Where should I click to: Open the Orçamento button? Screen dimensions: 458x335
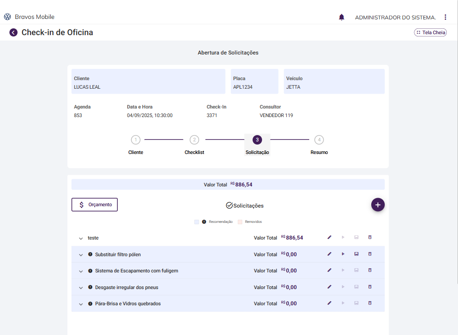(94, 204)
